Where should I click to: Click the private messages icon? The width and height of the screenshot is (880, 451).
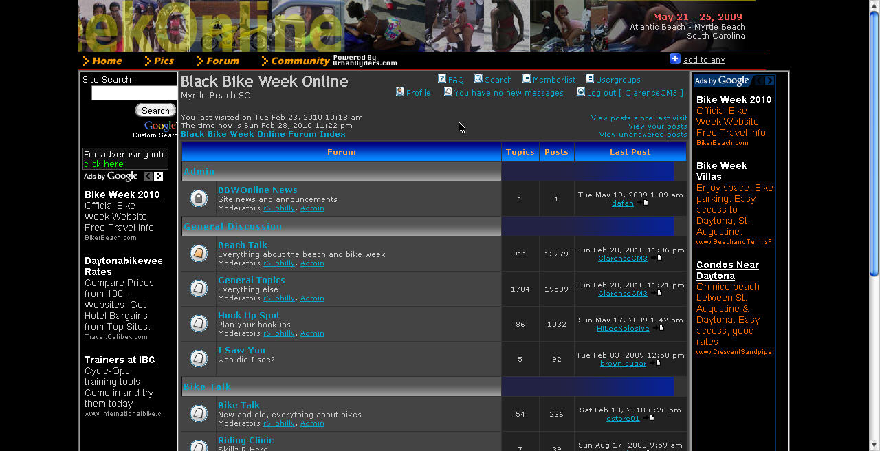(448, 91)
